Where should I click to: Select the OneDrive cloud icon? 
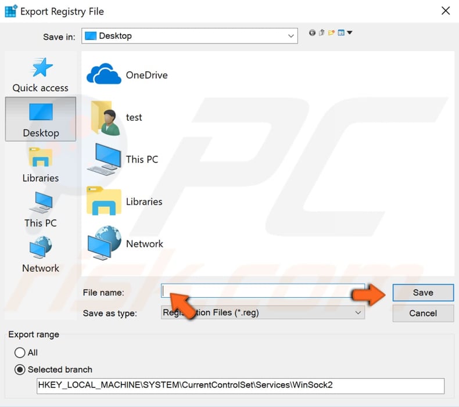coord(104,74)
